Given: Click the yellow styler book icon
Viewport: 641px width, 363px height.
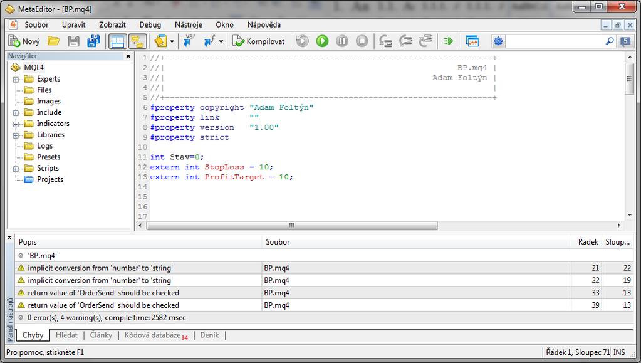Looking at the screenshot, I should pos(160,41).
